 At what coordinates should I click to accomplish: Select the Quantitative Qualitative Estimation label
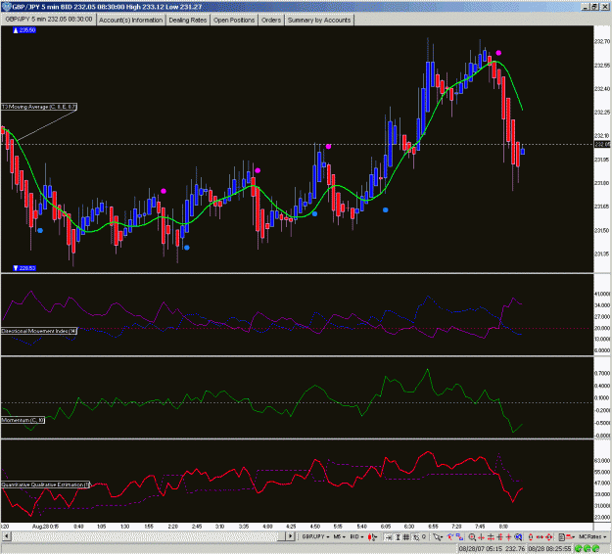[45, 485]
